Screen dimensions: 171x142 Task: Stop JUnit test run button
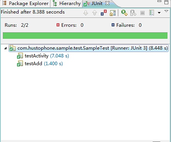pyautogui.click(x=142, y=13)
